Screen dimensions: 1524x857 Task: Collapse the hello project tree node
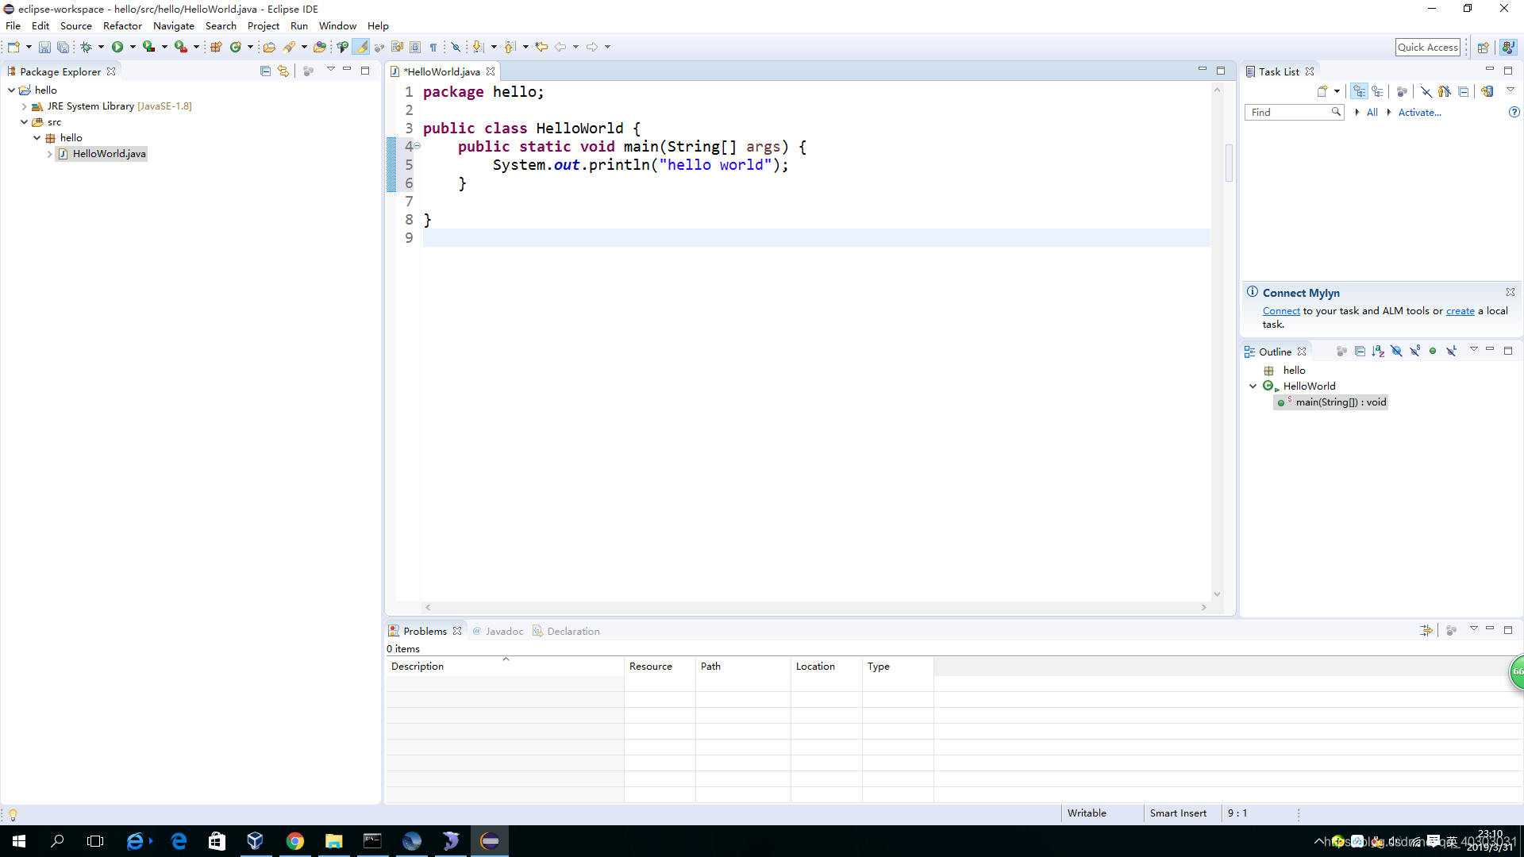coord(11,90)
